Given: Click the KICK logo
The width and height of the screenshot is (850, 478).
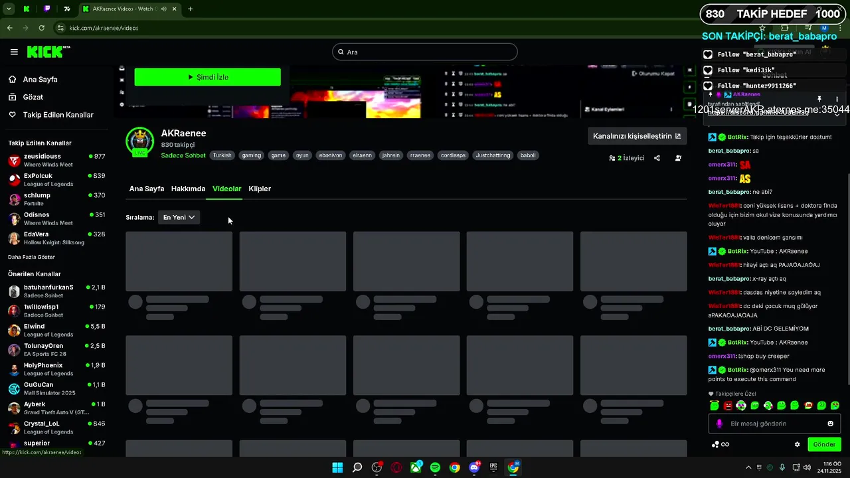Looking at the screenshot, I should pyautogui.click(x=48, y=52).
